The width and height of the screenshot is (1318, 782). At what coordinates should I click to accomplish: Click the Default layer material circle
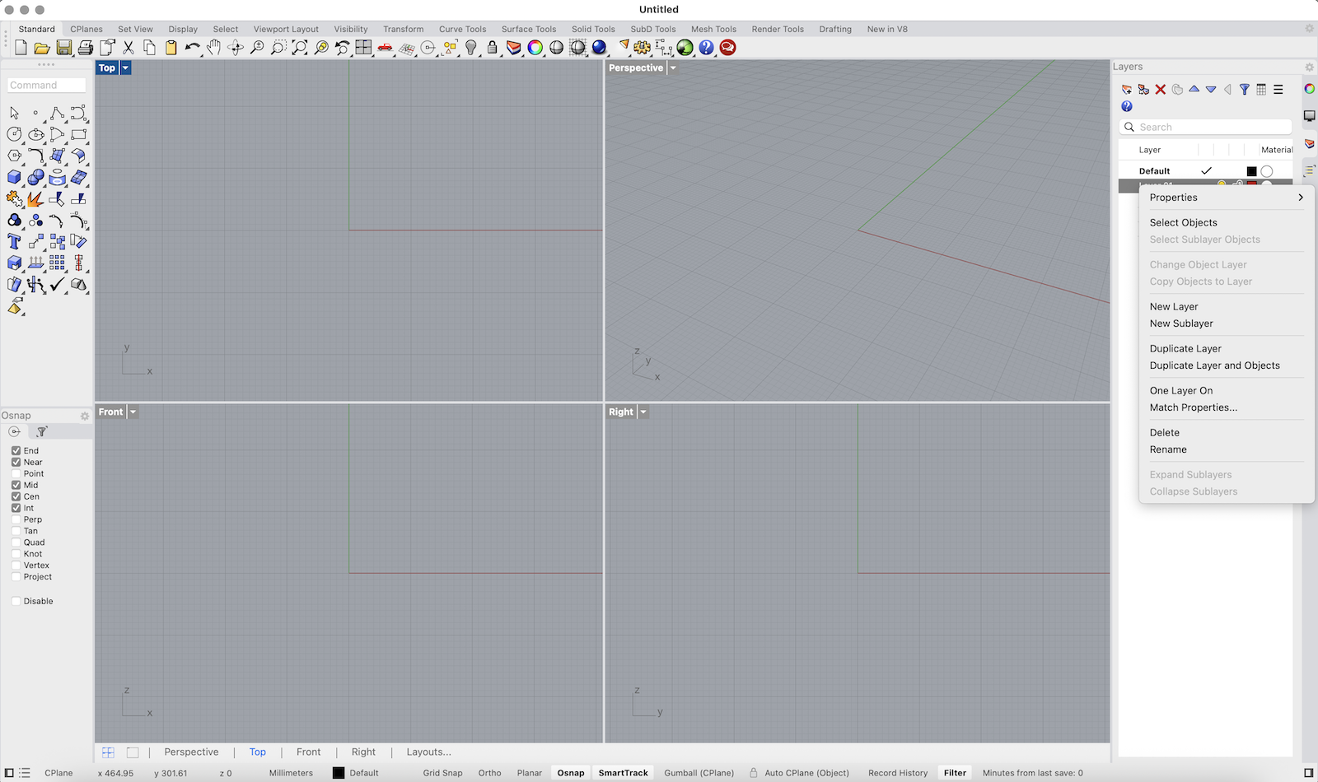click(1267, 171)
